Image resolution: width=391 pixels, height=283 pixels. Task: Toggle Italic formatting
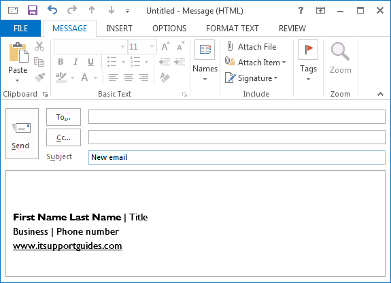click(75, 62)
